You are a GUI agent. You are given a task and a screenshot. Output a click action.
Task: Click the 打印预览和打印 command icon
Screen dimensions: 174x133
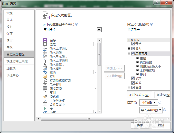[x=45, y=80]
